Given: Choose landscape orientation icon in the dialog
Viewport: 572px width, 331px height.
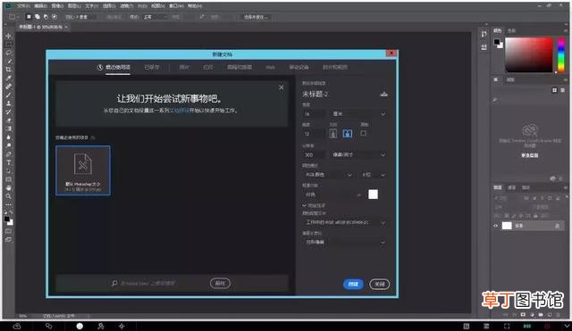Looking at the screenshot, I should tap(348, 134).
